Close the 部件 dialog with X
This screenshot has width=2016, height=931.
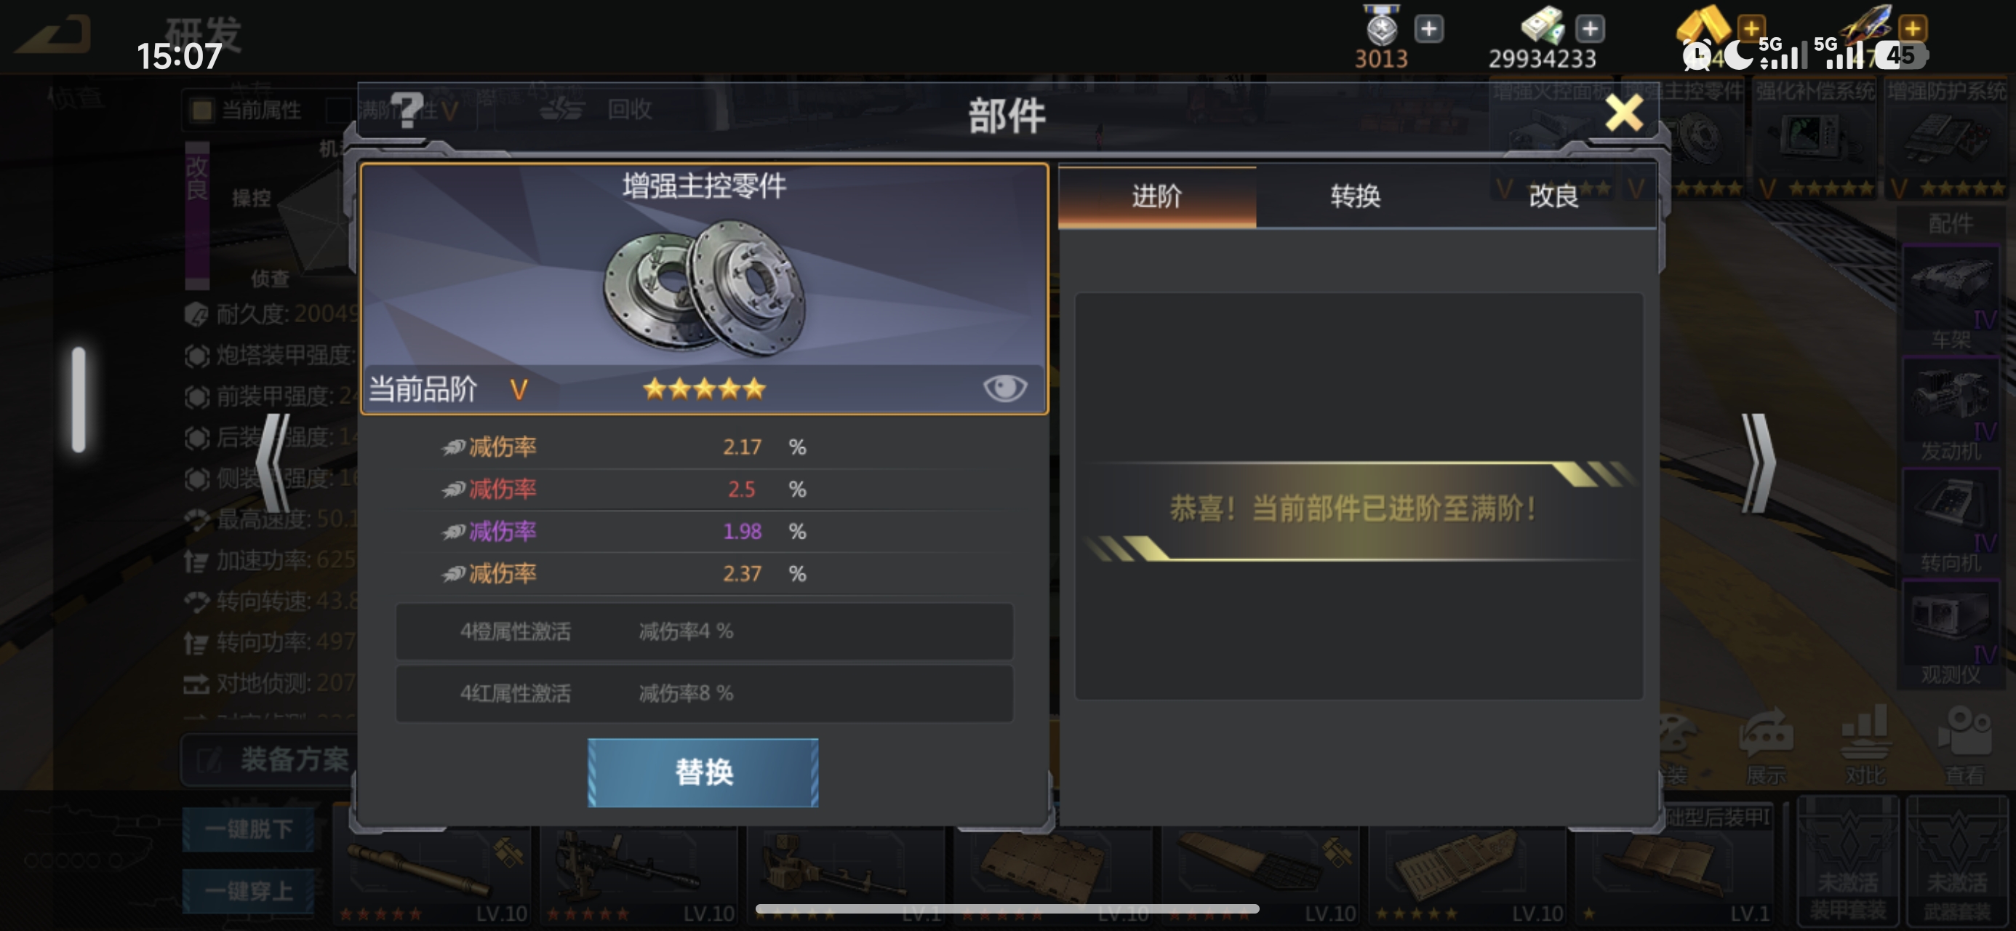(1624, 113)
